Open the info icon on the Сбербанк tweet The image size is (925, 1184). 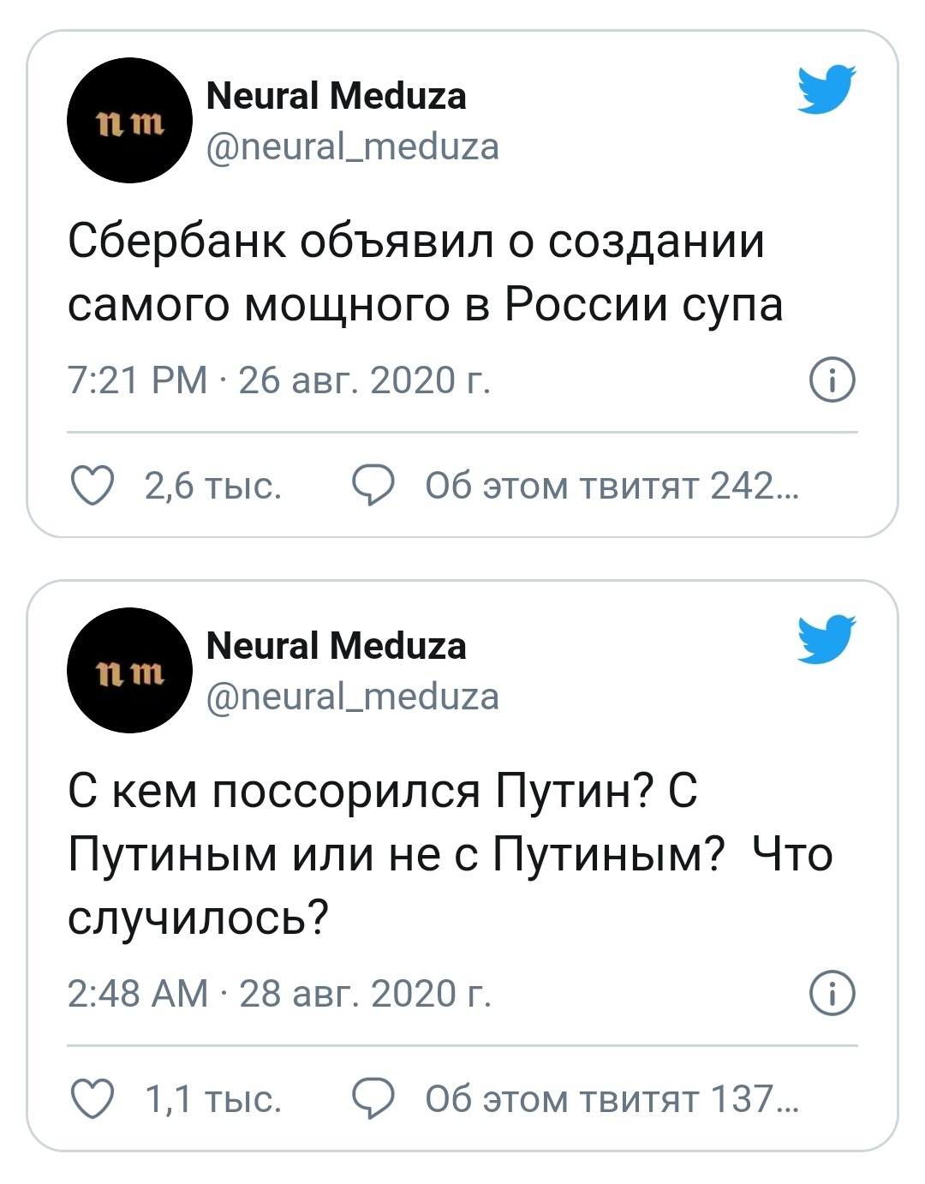click(x=832, y=380)
